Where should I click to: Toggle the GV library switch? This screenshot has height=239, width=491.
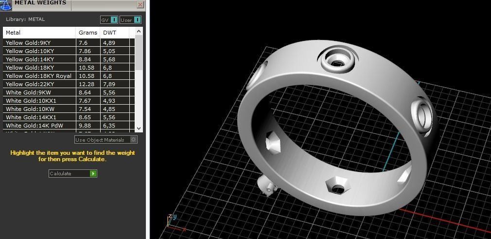(x=109, y=20)
